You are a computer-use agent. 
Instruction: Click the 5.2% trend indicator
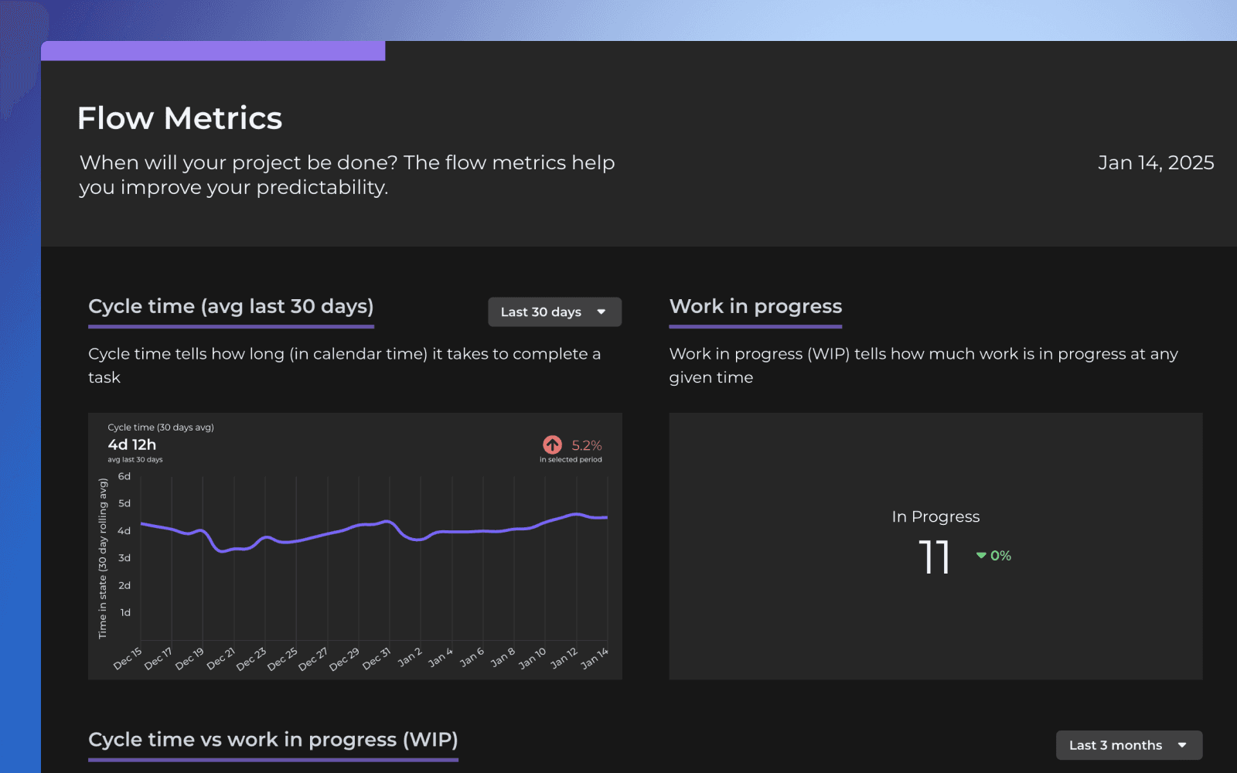(585, 444)
